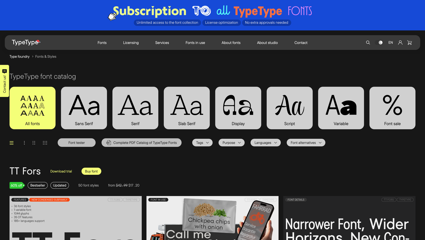425x240 pixels.
Task: Open the Font details preview card
Action: click(x=349, y=218)
